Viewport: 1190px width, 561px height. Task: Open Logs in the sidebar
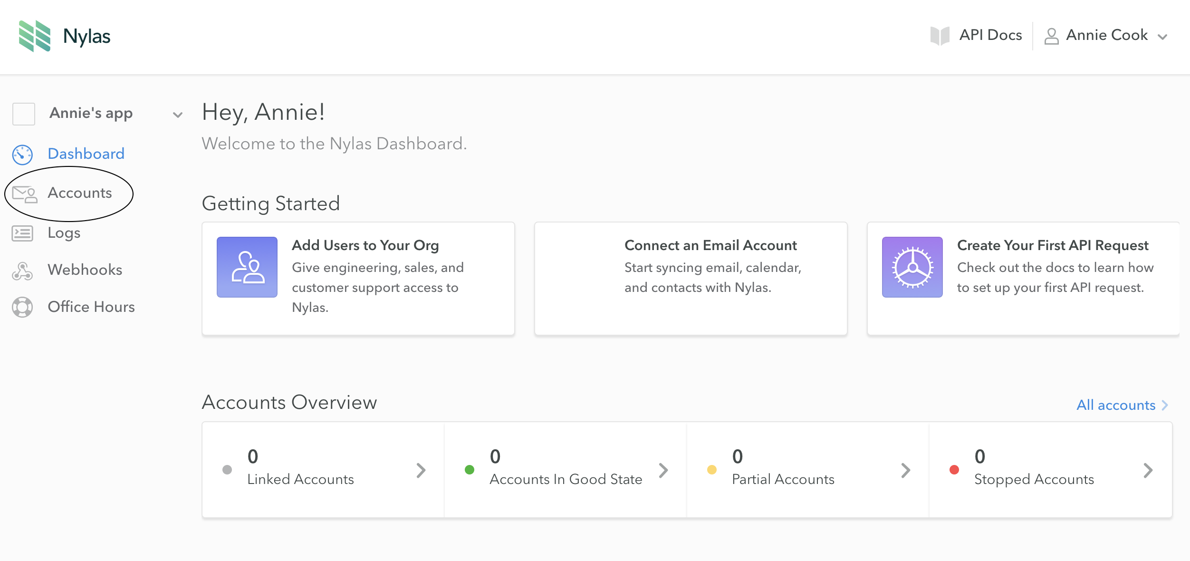[64, 233]
